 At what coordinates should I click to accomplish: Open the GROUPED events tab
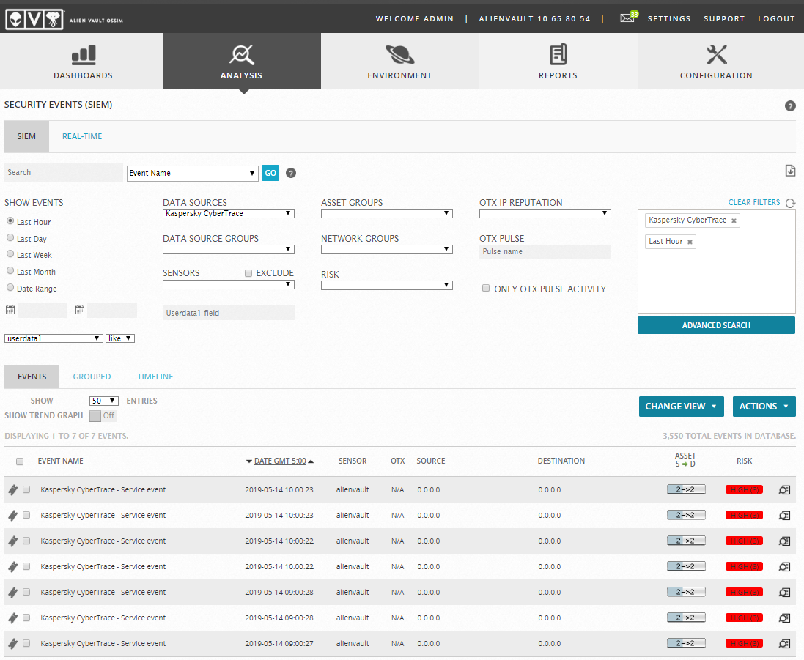92,376
